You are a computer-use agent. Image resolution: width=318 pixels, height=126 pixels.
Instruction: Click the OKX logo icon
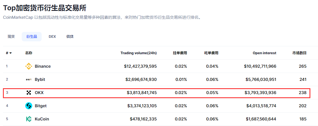[28, 93]
